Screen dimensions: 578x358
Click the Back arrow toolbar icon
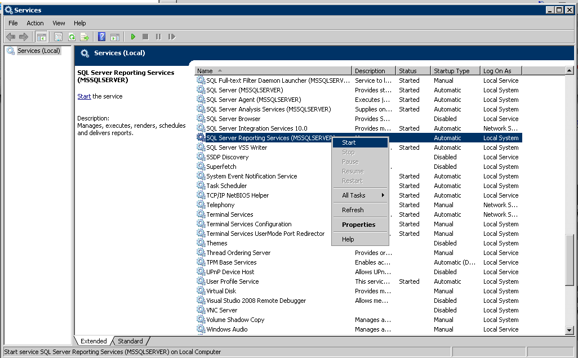tap(11, 37)
